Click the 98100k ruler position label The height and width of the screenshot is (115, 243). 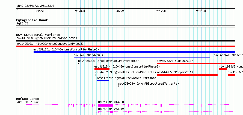click(x=161, y=11)
